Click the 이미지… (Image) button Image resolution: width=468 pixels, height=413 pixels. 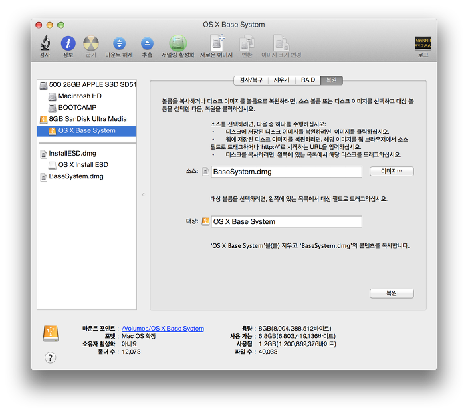click(x=392, y=171)
